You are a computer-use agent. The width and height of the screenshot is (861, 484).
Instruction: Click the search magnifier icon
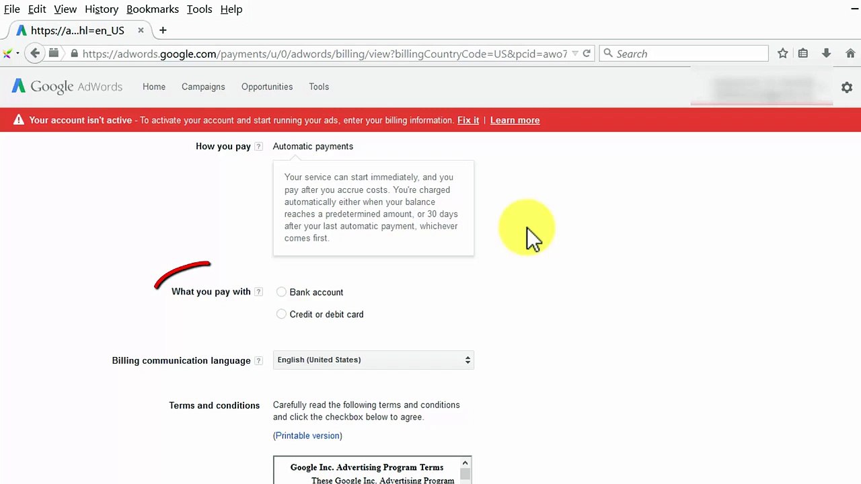click(608, 53)
